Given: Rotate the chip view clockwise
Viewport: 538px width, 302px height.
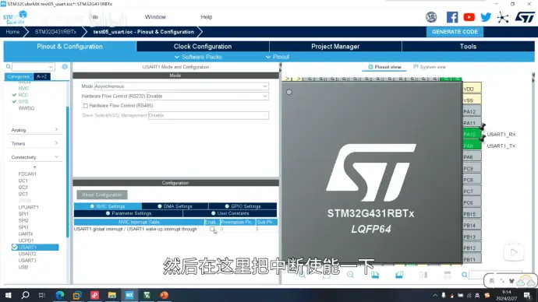Looking at the screenshot, I should tap(375, 275).
